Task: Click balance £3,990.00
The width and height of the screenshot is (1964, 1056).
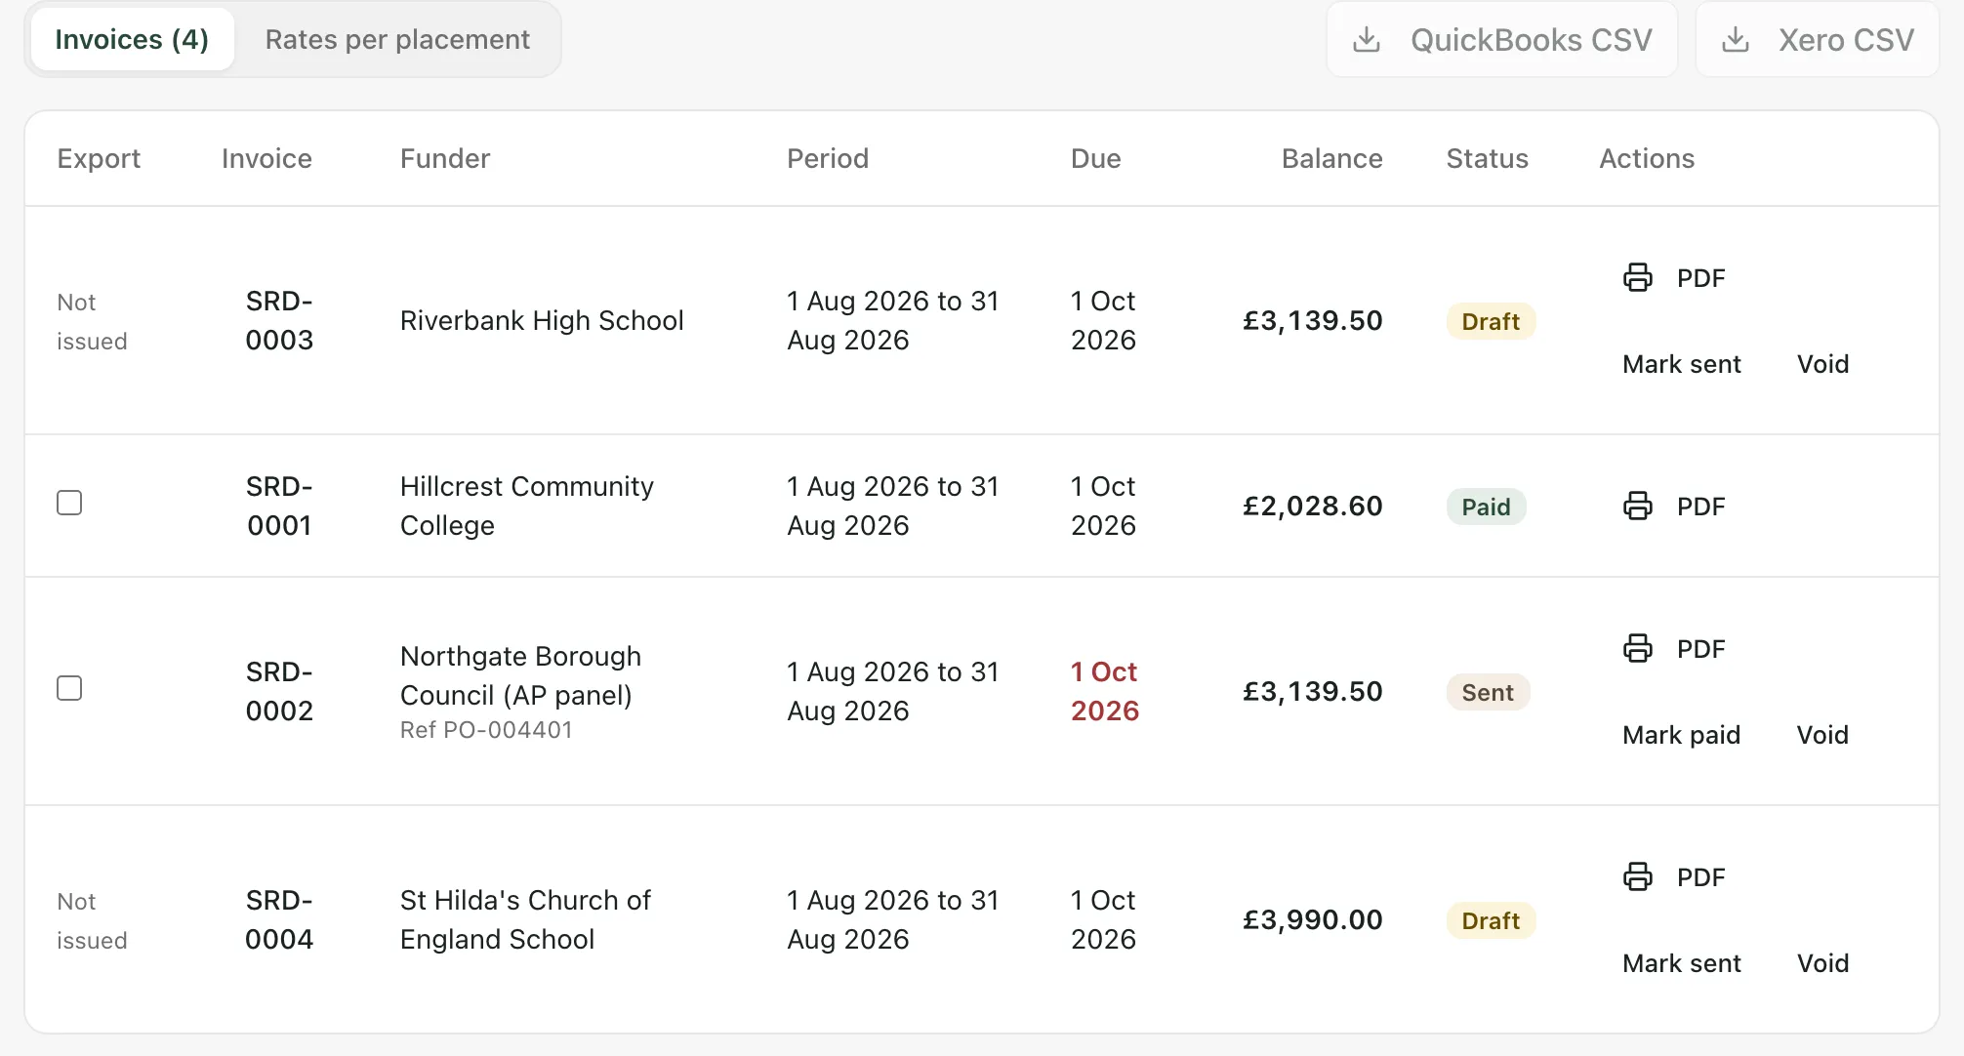Action: (1312, 919)
